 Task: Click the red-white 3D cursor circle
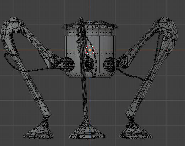pyautogui.click(x=90, y=50)
